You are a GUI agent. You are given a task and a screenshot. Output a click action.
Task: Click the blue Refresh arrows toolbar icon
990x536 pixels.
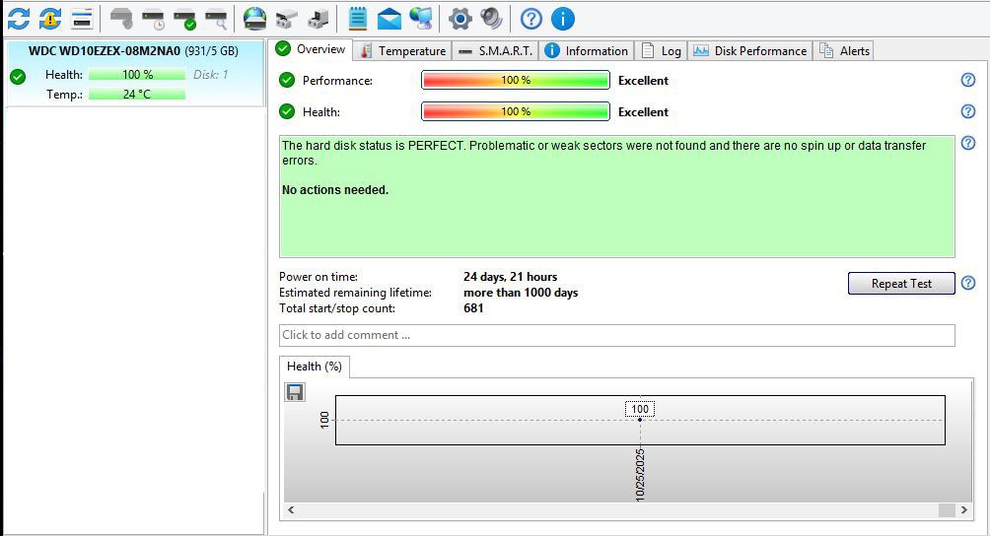point(19,18)
